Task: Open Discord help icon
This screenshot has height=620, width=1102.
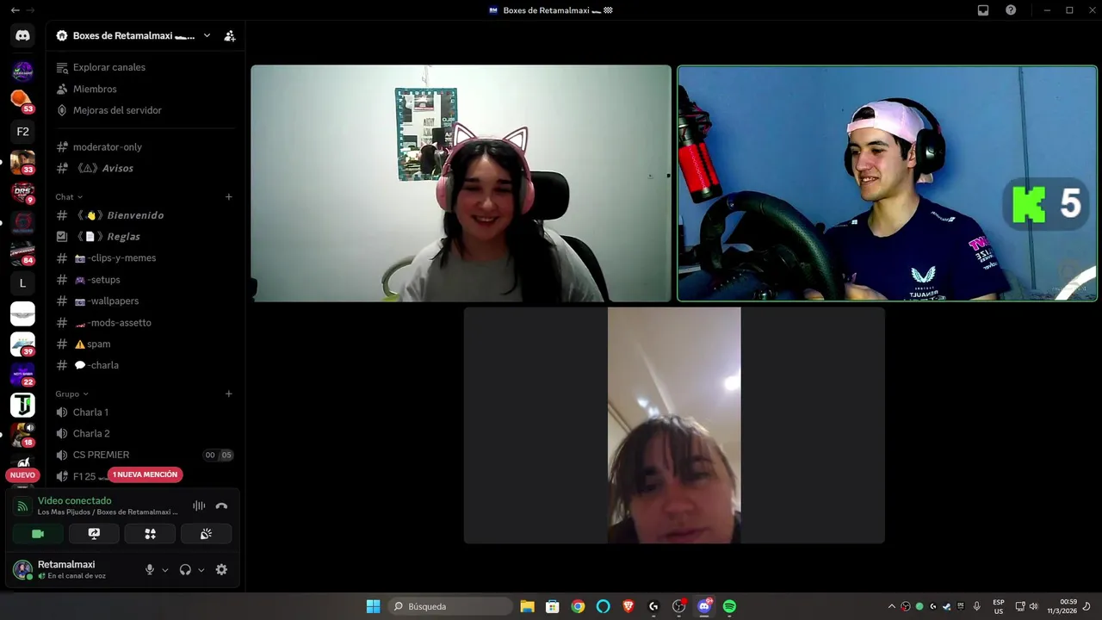Action: (x=1011, y=10)
